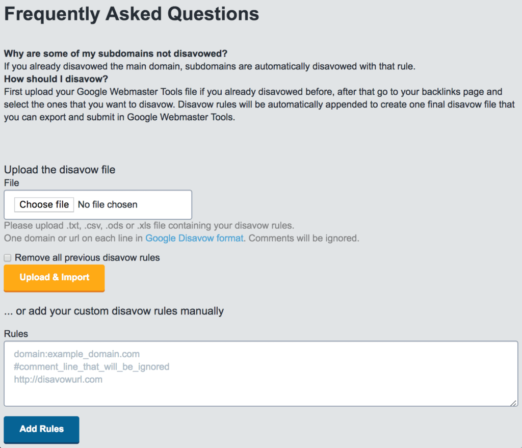Viewport: 522px width, 448px height.
Task: Tick the Remove all previous disavow rules checkbox
Action: click(8, 258)
